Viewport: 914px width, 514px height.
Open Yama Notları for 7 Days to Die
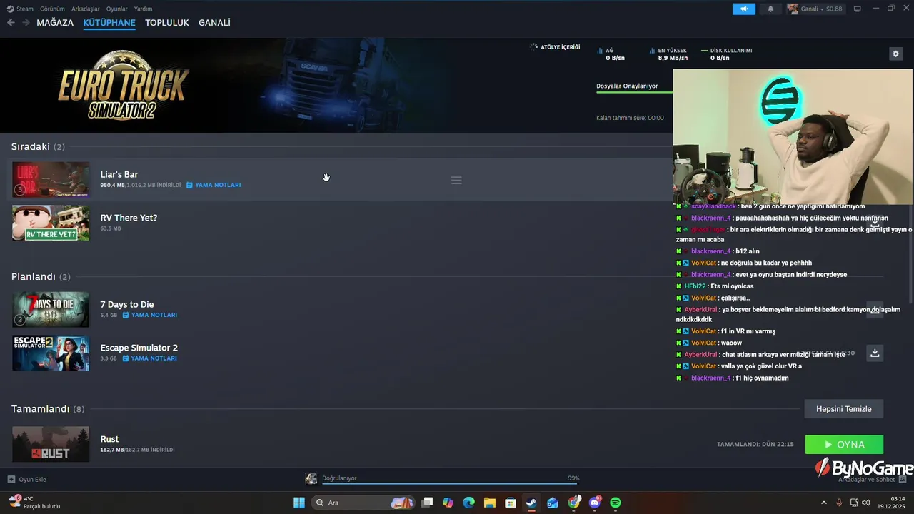coord(150,315)
